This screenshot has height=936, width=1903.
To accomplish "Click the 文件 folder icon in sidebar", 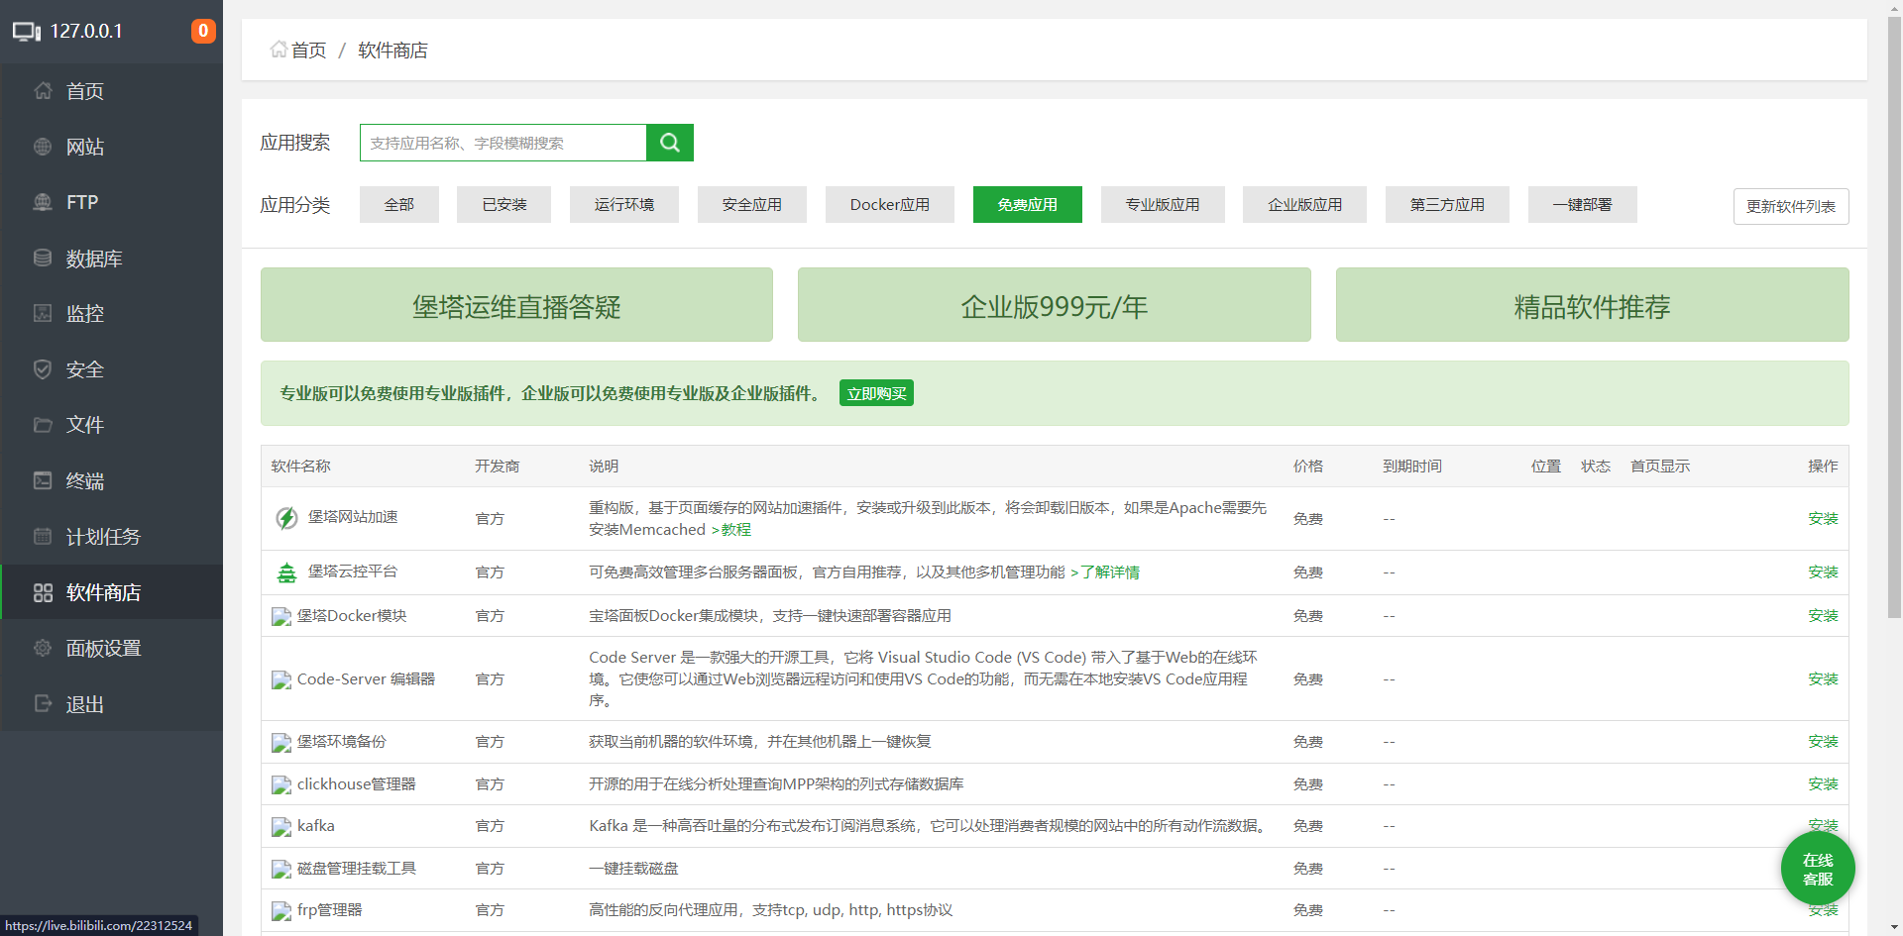I will (x=43, y=425).
